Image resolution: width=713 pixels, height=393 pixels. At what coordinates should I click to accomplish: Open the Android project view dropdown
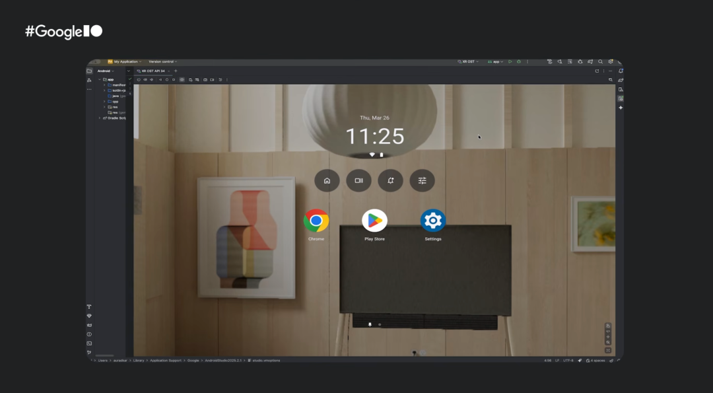point(106,71)
